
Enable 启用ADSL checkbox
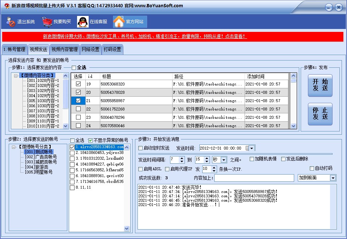click(140, 169)
